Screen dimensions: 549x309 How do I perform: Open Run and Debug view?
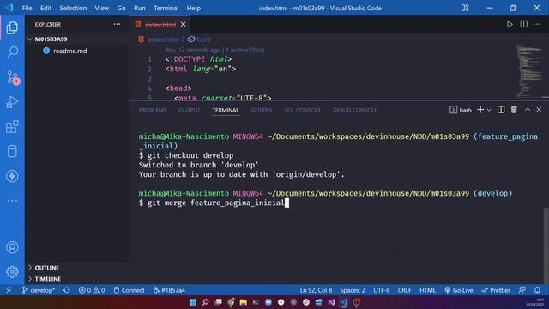(x=12, y=102)
